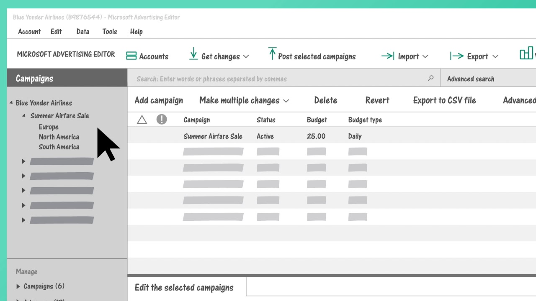Image resolution: width=536 pixels, height=301 pixels.
Task: Click the Daily budget type cell
Action: pyautogui.click(x=355, y=136)
